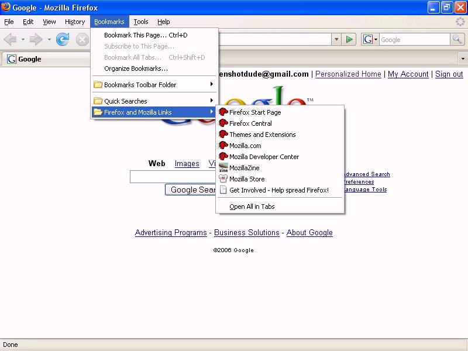Open Advanced Search link
The image size is (468, 351).
click(367, 174)
